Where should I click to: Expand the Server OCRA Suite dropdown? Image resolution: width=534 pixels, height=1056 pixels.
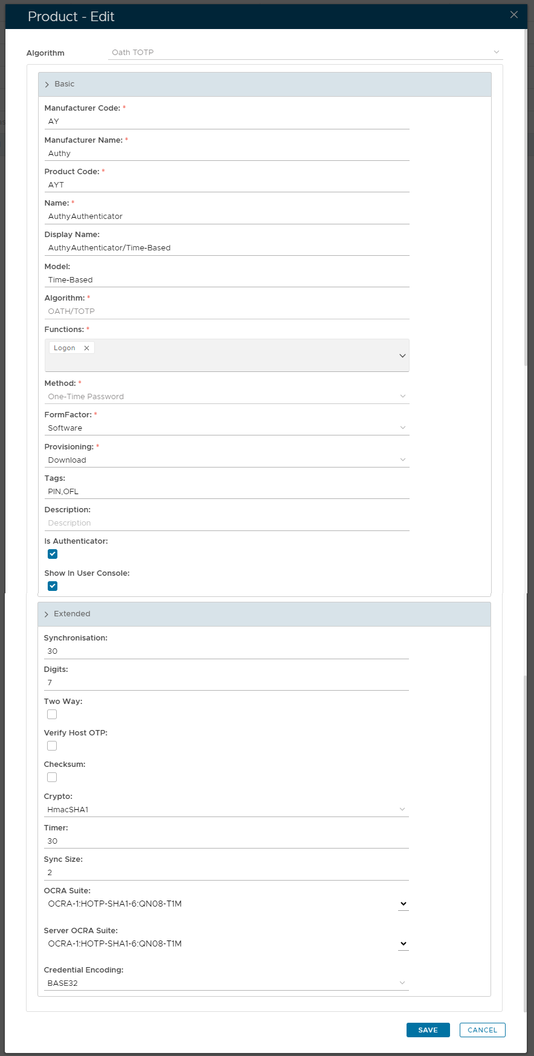pyautogui.click(x=403, y=944)
